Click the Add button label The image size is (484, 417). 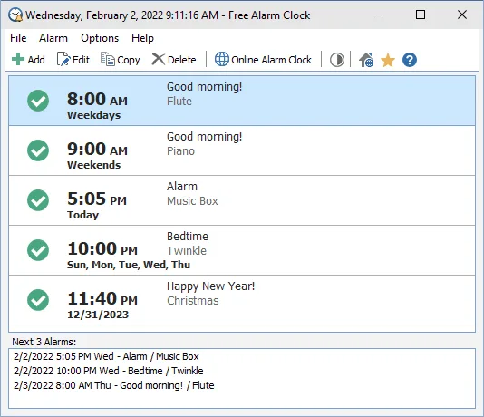[36, 60]
